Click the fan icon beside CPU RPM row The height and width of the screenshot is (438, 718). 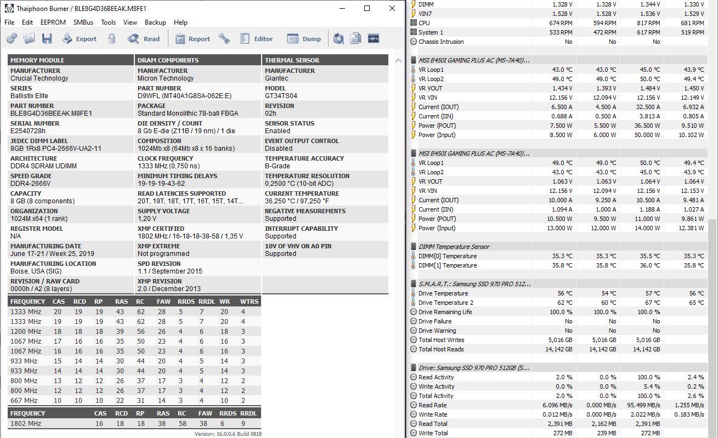414,23
